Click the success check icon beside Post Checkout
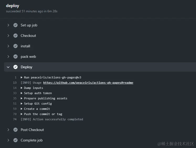Image resolution: width=196 pixels, height=148 pixels. coord(15,130)
